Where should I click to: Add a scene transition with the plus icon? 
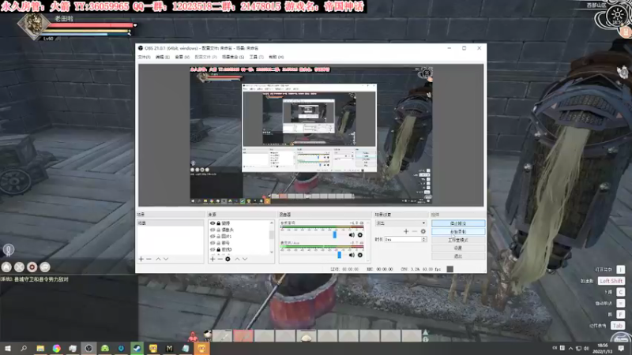pos(406,231)
